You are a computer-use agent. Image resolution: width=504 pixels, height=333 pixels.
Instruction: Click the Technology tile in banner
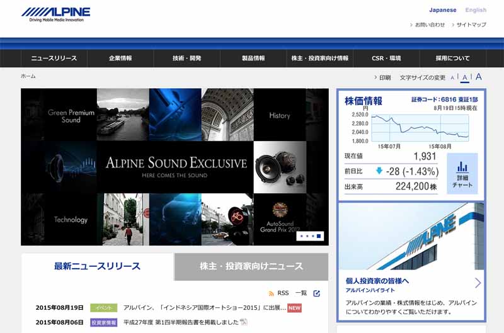tap(71, 220)
